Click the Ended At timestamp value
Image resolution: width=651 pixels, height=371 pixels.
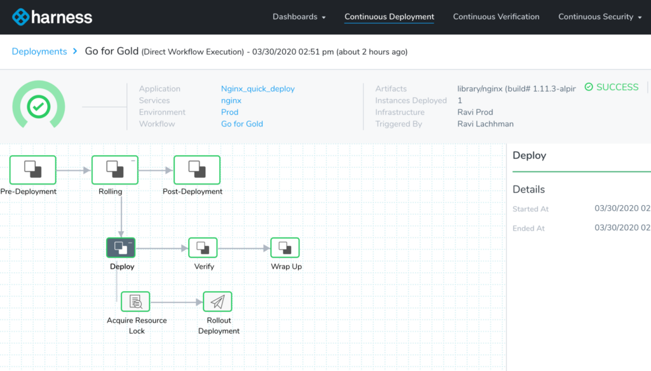[x=622, y=228]
